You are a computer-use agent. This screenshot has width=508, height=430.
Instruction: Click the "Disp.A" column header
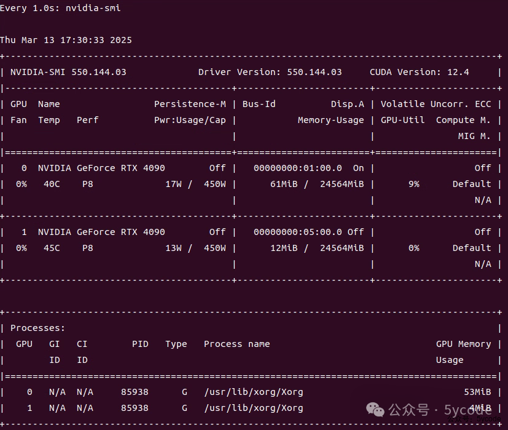pos(347,104)
